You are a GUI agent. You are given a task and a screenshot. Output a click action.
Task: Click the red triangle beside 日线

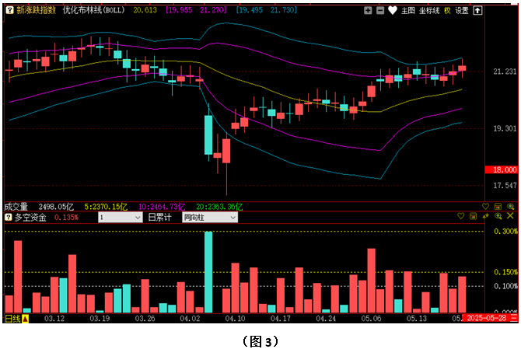[x=25, y=319]
